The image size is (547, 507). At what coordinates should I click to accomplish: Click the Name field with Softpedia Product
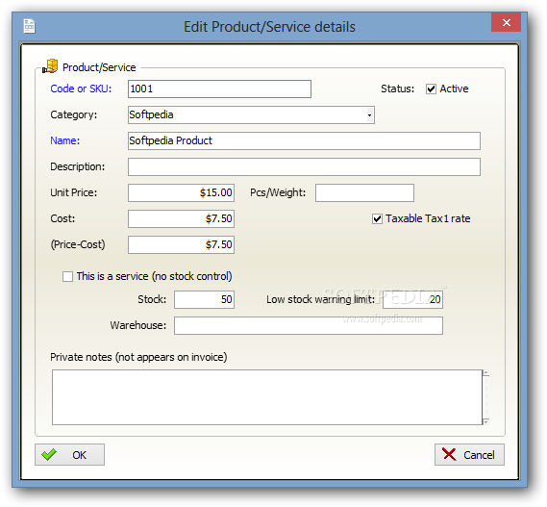point(304,140)
